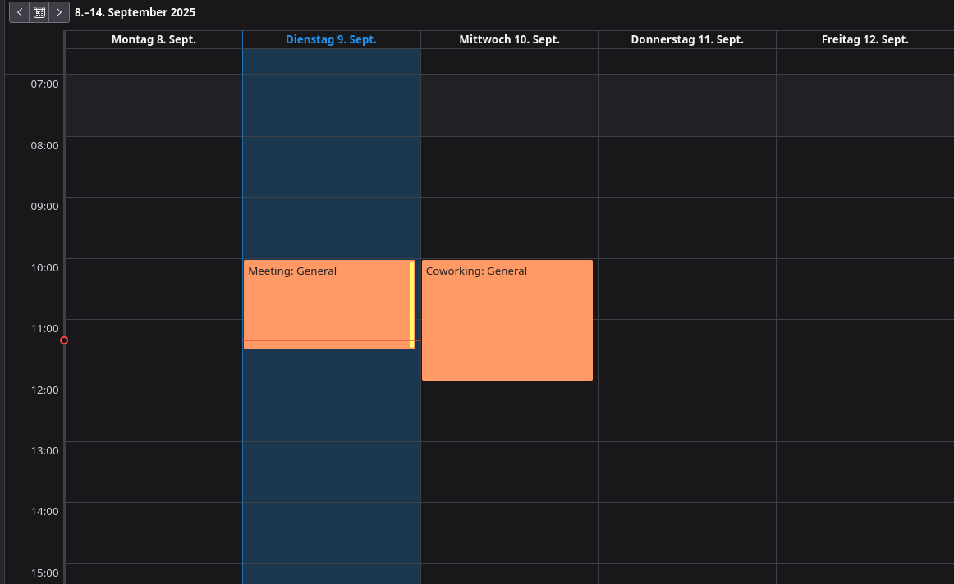Click the red current-time marker circle
The width and height of the screenshot is (954, 584).
[64, 340]
